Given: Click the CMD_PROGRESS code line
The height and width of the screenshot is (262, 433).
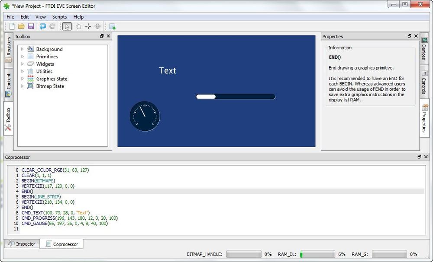Looking at the screenshot, I should click(70, 218).
